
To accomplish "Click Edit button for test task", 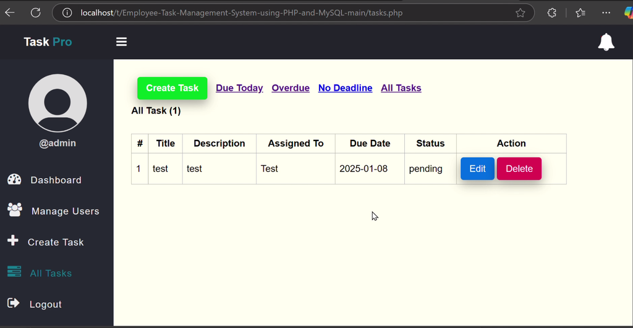I will click(478, 169).
